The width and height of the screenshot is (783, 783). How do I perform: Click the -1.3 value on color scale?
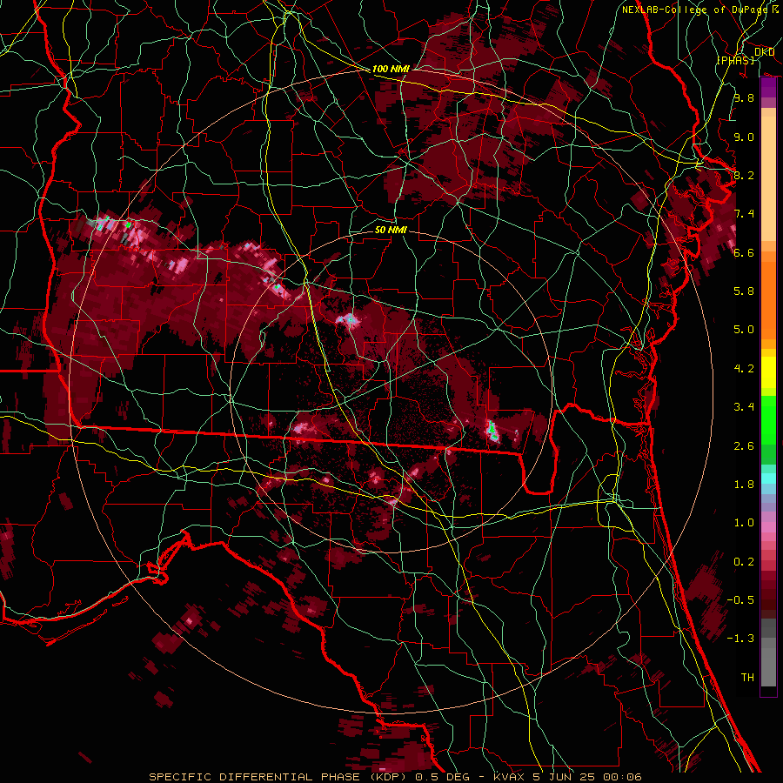pos(740,639)
